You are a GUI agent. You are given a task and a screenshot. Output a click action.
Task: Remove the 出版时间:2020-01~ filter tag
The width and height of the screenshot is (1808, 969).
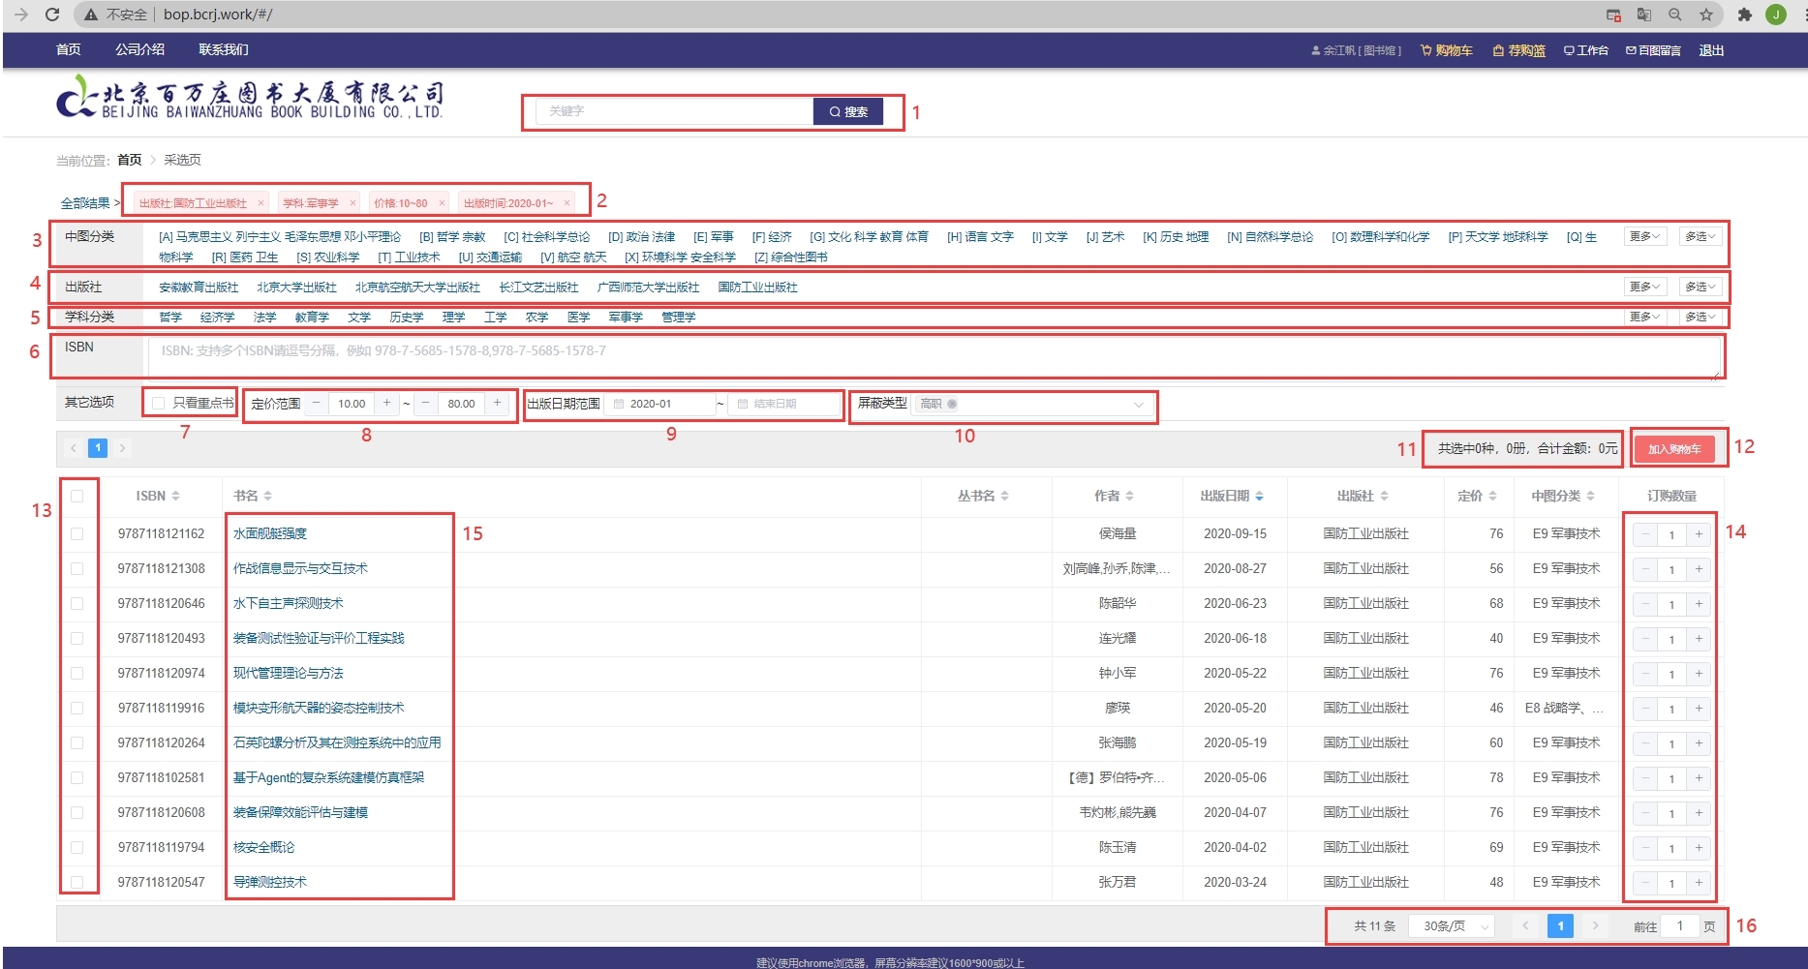(567, 203)
